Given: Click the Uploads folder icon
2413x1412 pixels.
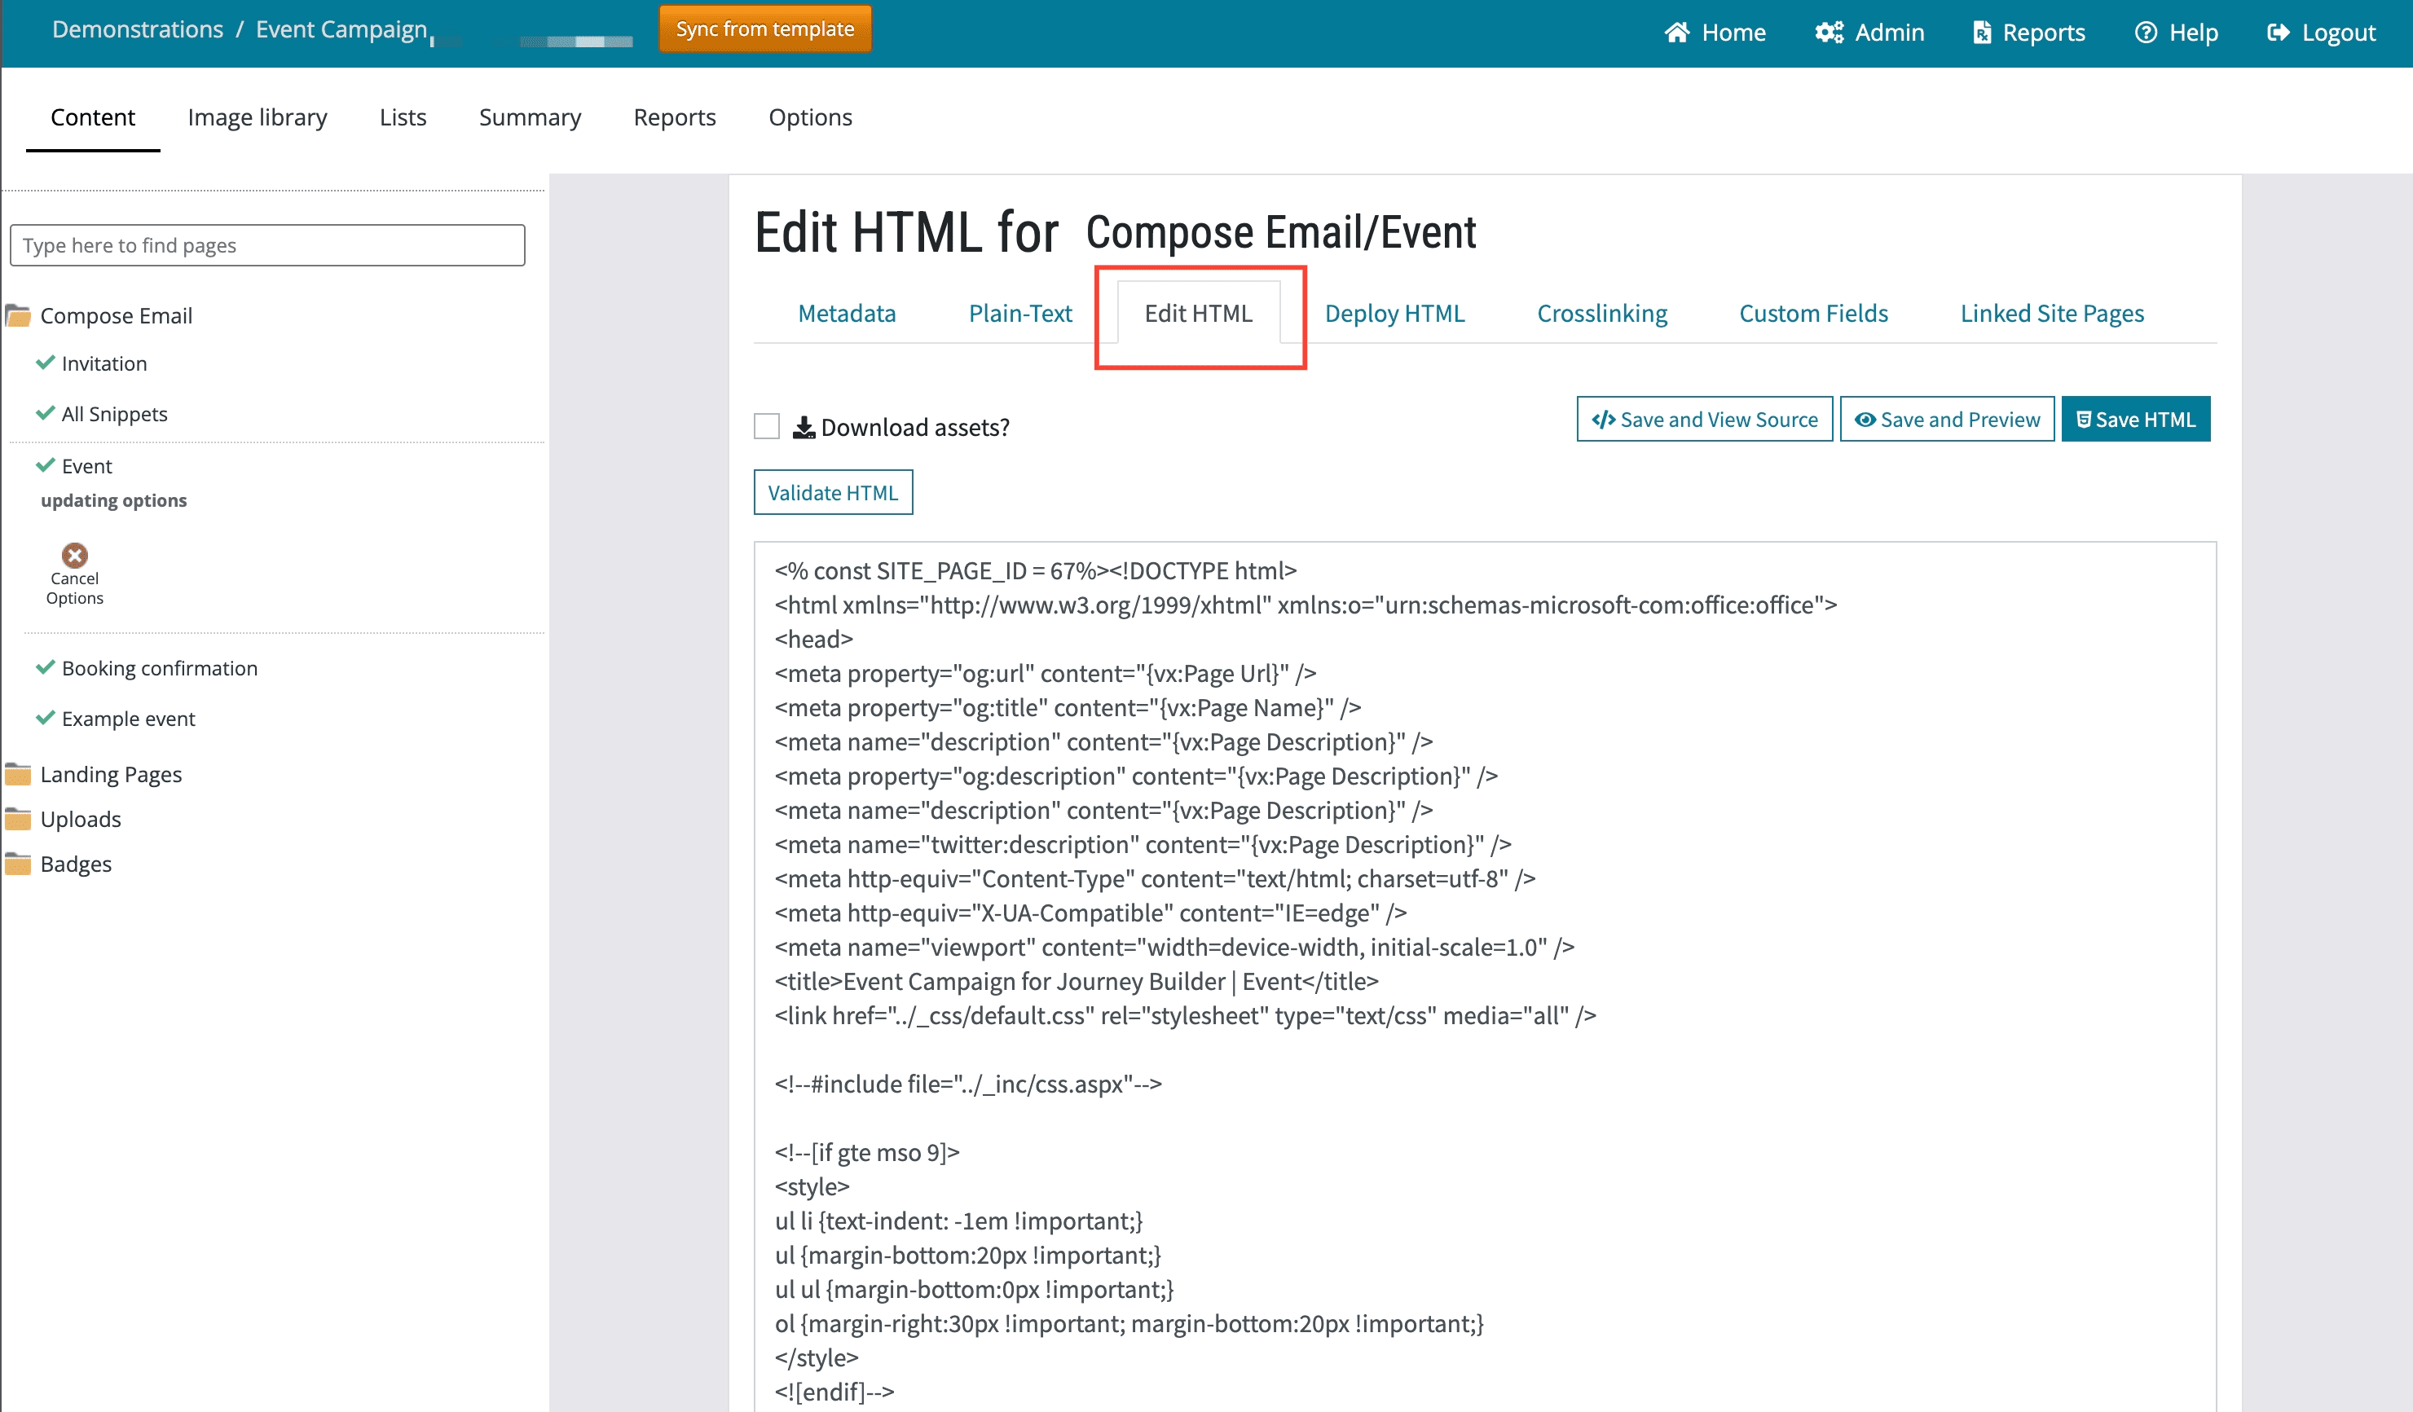Looking at the screenshot, I should coord(18,819).
